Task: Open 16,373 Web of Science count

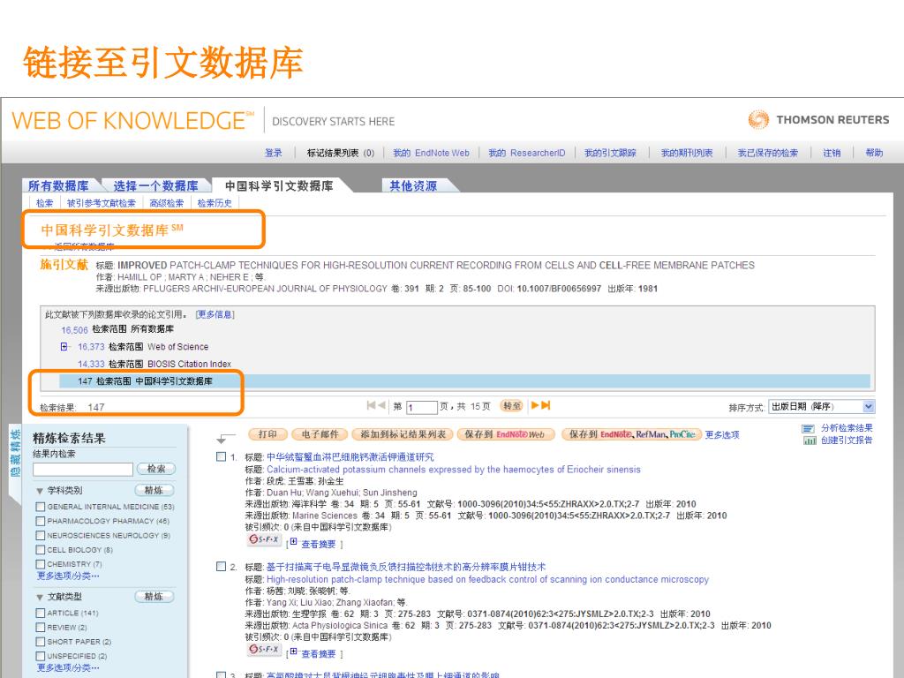Action: [91, 346]
